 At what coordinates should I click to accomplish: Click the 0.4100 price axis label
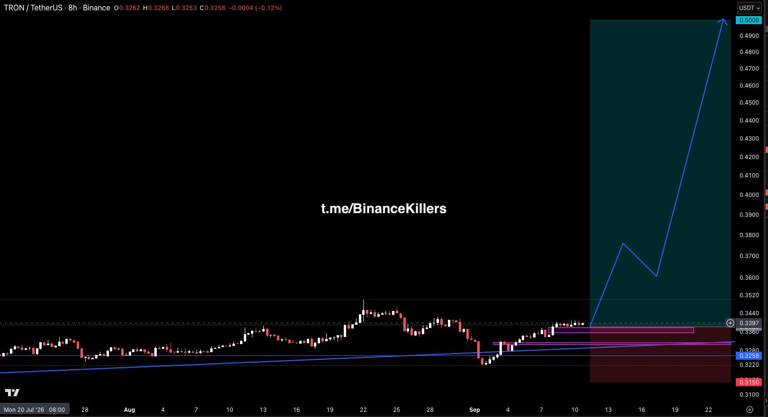(749, 176)
